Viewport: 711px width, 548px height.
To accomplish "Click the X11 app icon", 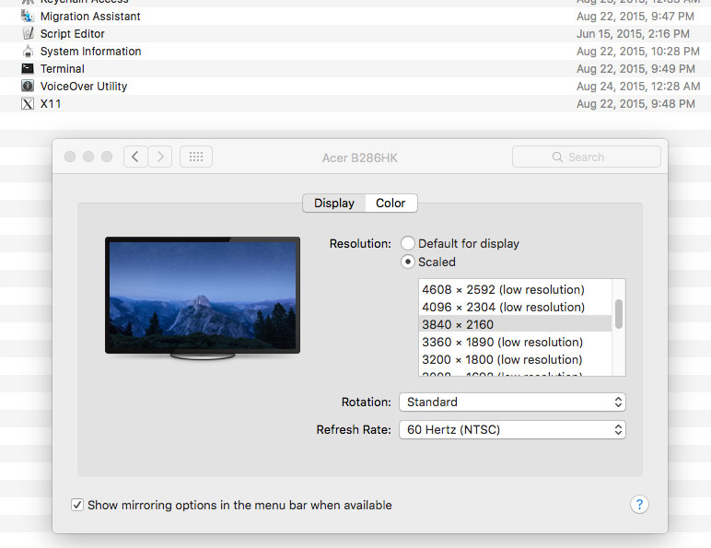I will 28,104.
